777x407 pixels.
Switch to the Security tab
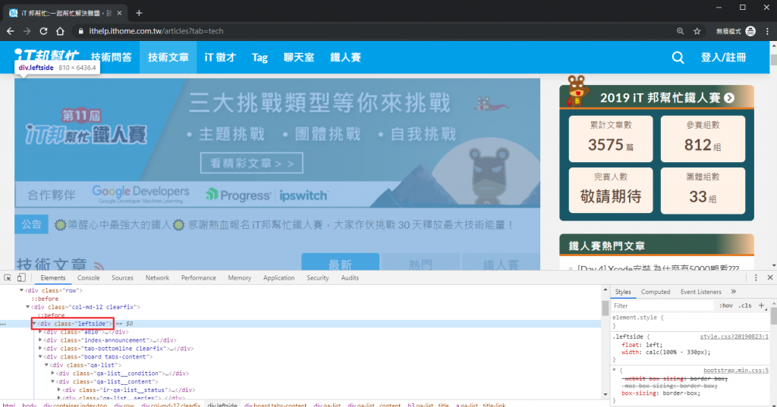click(318, 277)
